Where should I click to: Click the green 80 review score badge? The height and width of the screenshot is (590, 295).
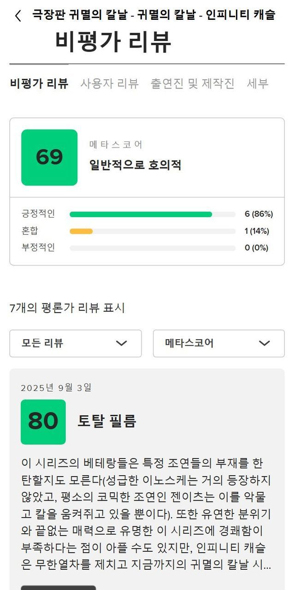[x=43, y=422]
